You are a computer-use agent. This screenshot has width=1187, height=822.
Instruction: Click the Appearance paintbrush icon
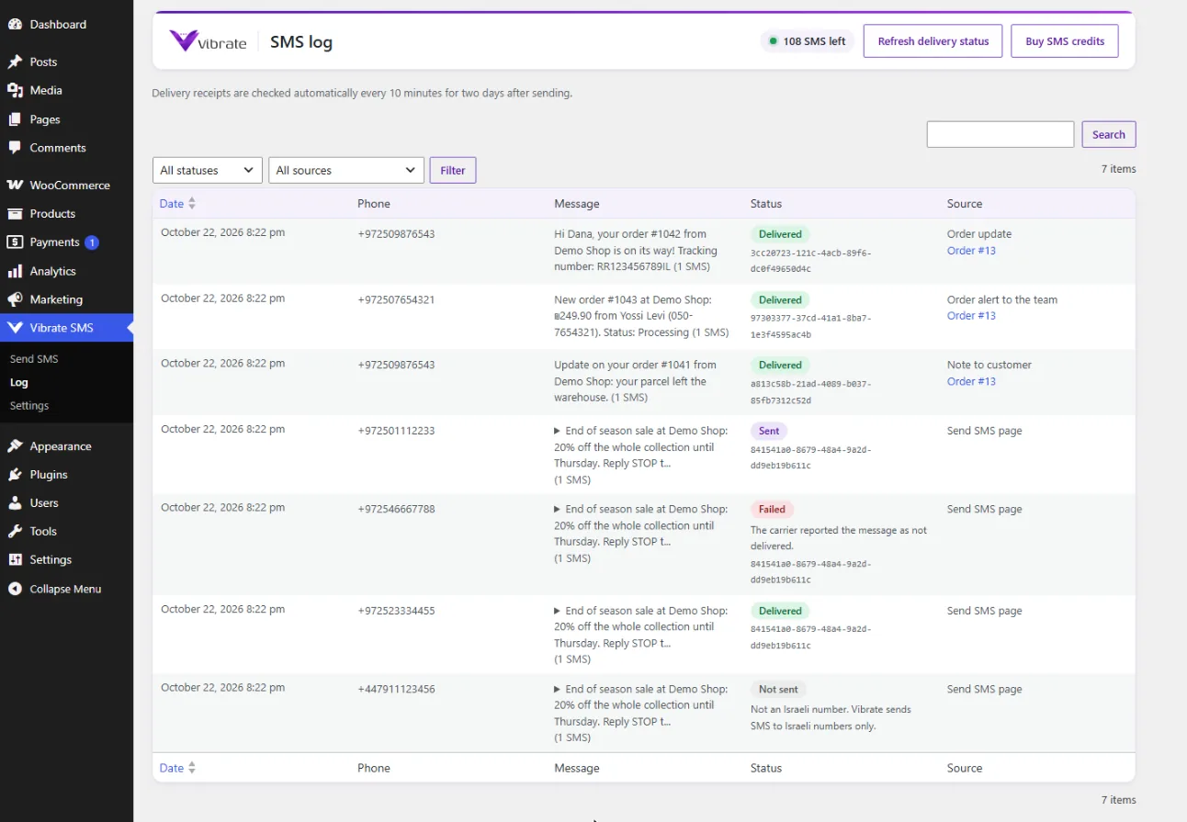(15, 446)
